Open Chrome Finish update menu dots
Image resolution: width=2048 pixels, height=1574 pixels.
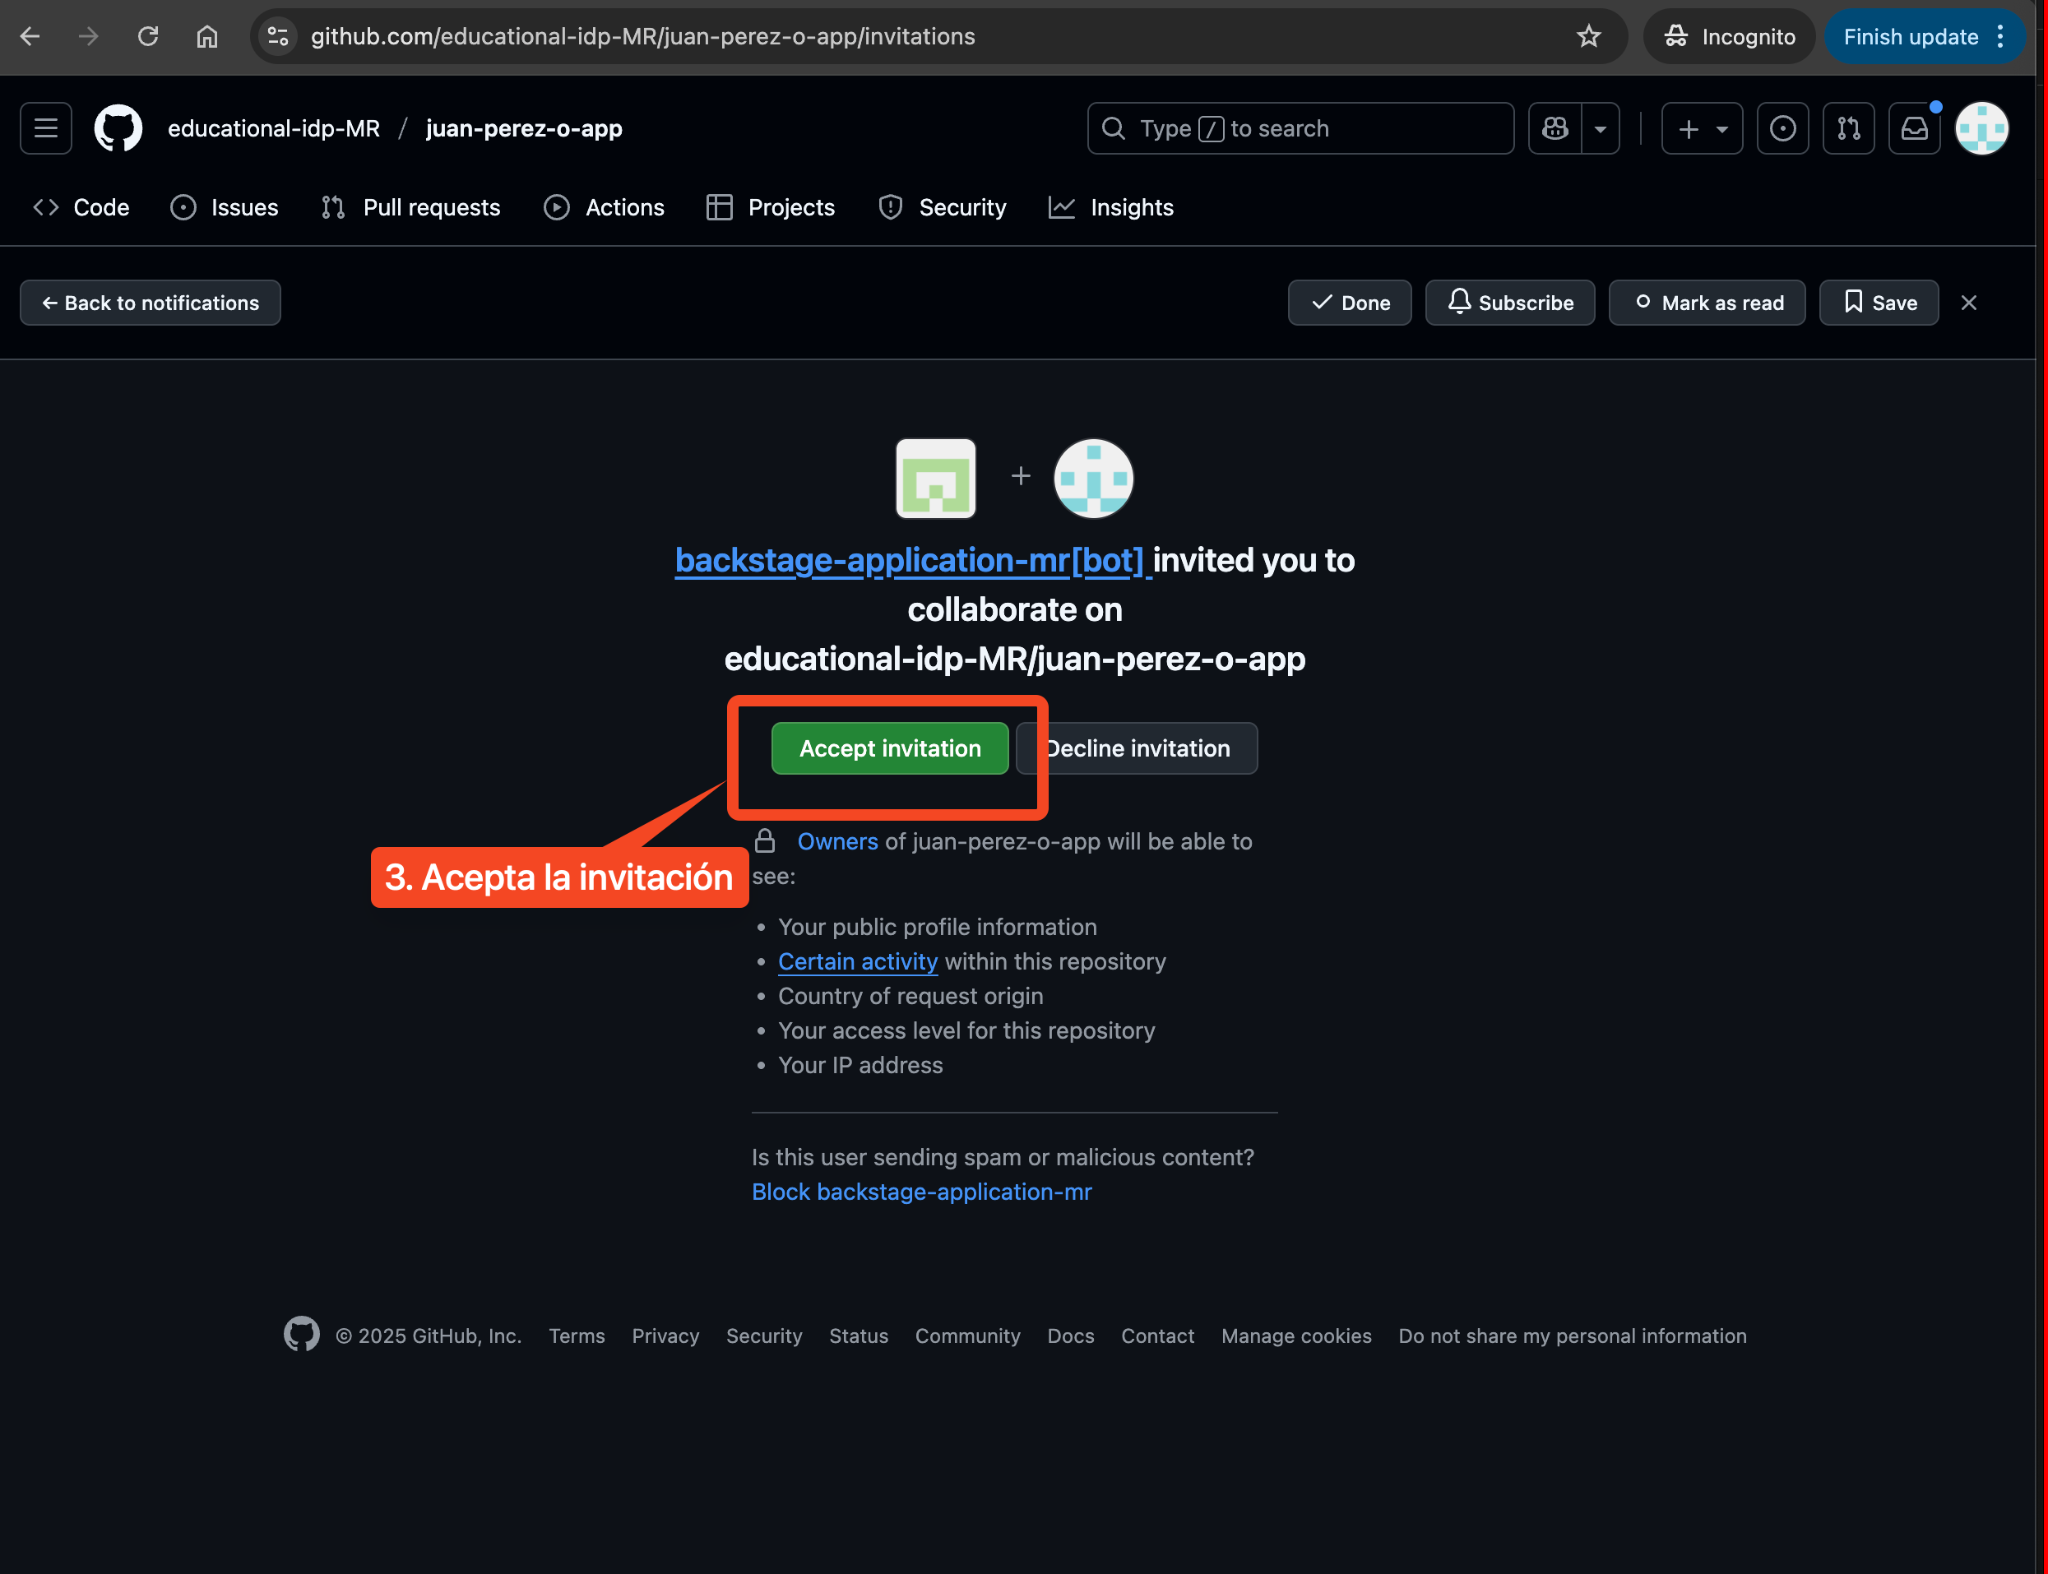tap(2000, 36)
